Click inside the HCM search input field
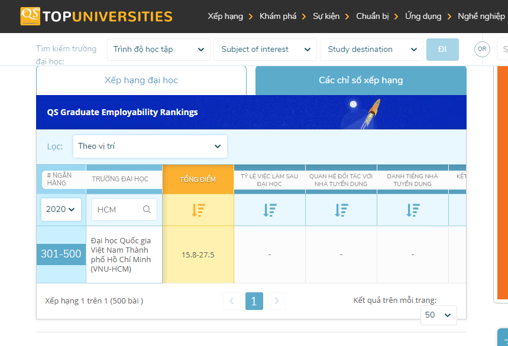508x346 pixels. pos(115,209)
